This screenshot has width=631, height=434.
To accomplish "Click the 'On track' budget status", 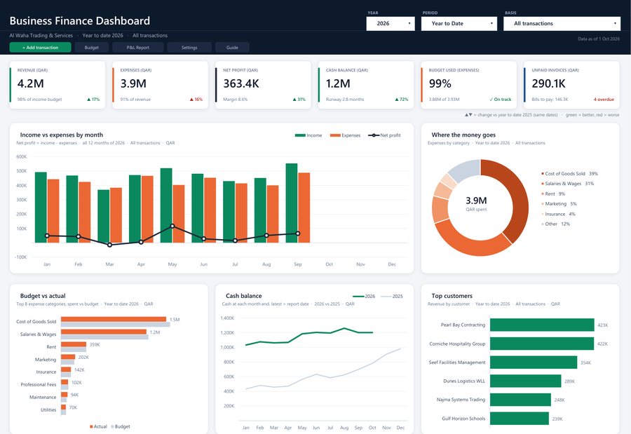I will (x=500, y=100).
